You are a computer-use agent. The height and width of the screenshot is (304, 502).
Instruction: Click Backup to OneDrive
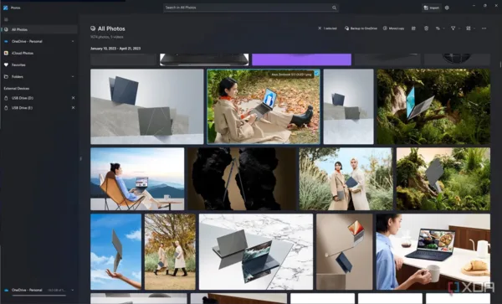pyautogui.click(x=361, y=28)
